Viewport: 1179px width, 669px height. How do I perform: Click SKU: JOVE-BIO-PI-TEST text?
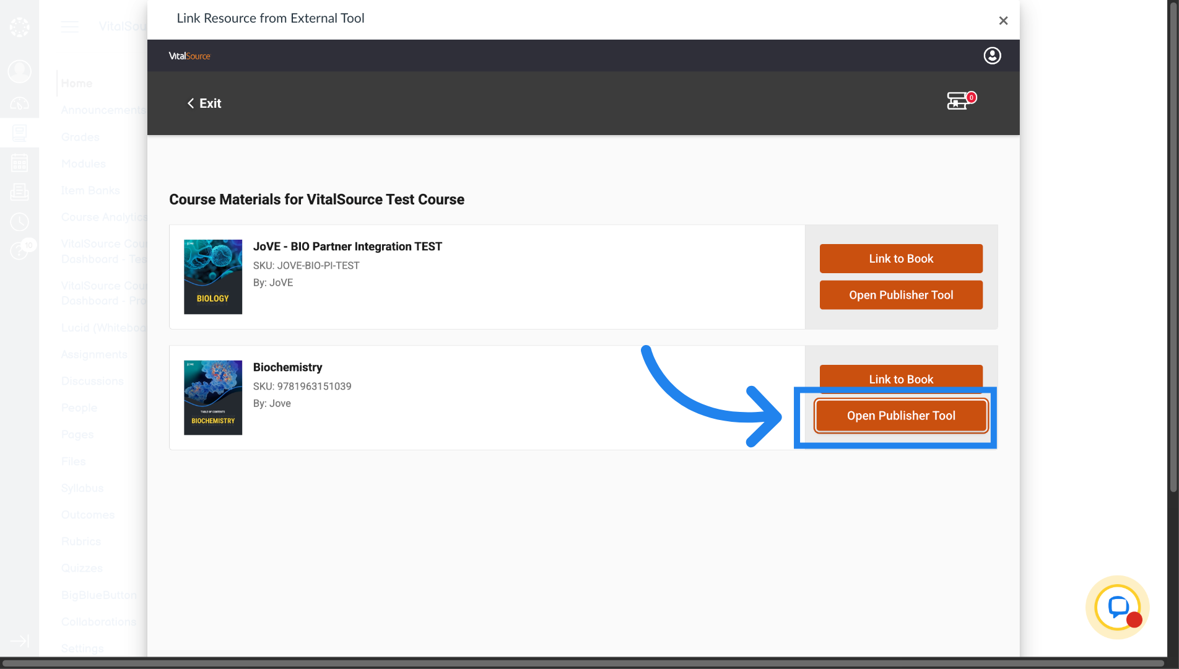(x=306, y=266)
